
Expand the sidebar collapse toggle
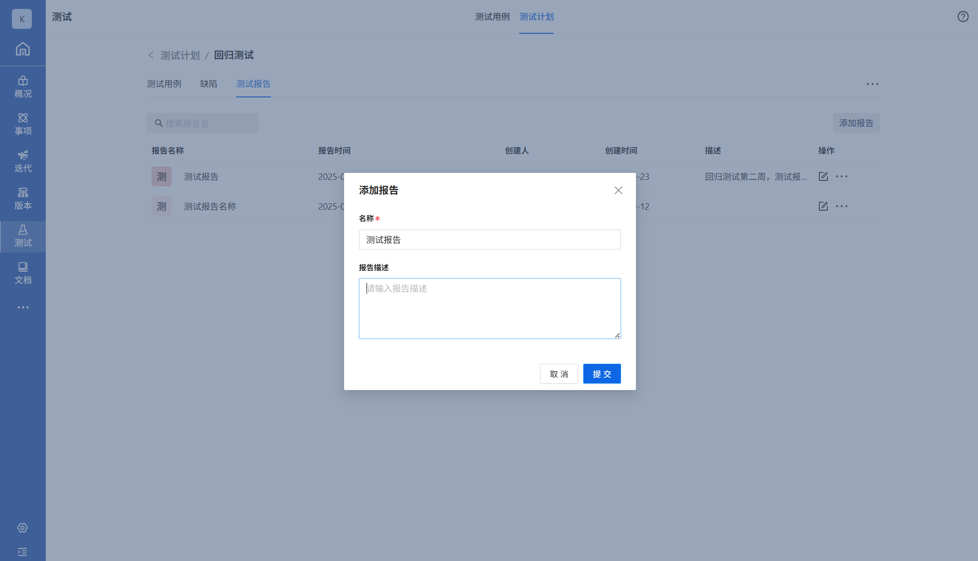(x=22, y=552)
